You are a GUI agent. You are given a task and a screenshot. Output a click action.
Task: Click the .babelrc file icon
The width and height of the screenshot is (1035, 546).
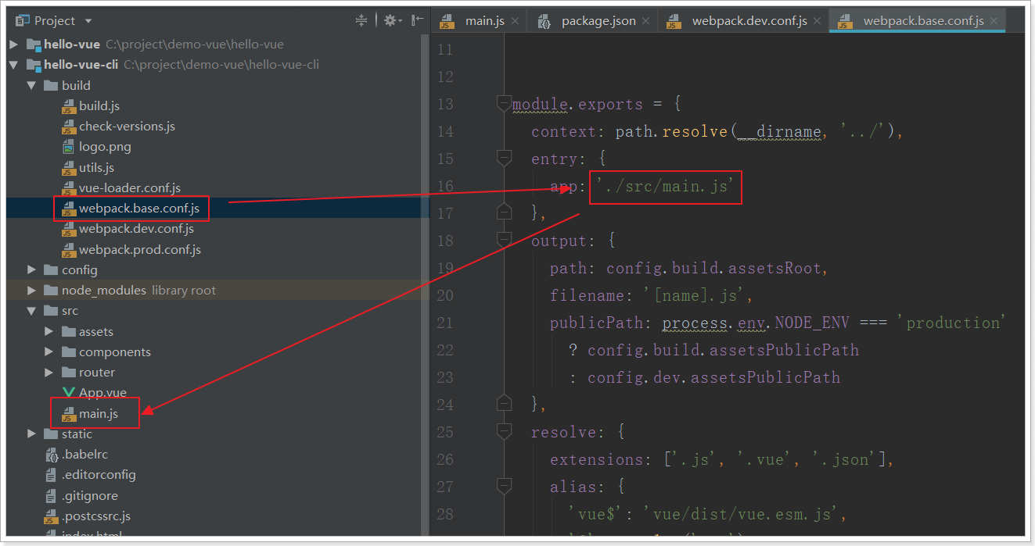[51, 454]
